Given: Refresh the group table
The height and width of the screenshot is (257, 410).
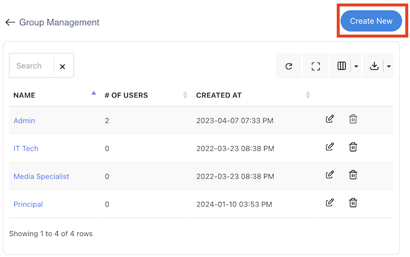Looking at the screenshot, I should pos(289,66).
